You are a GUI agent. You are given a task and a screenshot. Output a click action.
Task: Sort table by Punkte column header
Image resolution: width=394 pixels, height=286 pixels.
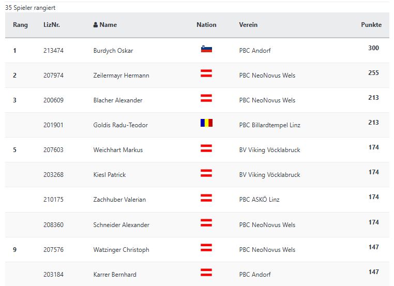371,25
